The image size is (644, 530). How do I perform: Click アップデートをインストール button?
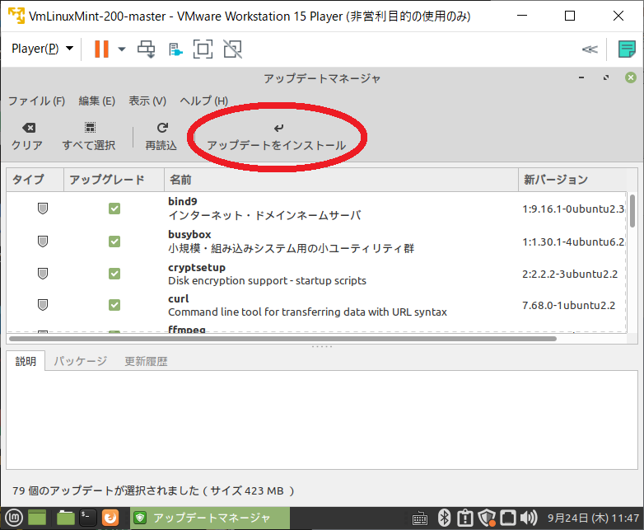point(277,137)
